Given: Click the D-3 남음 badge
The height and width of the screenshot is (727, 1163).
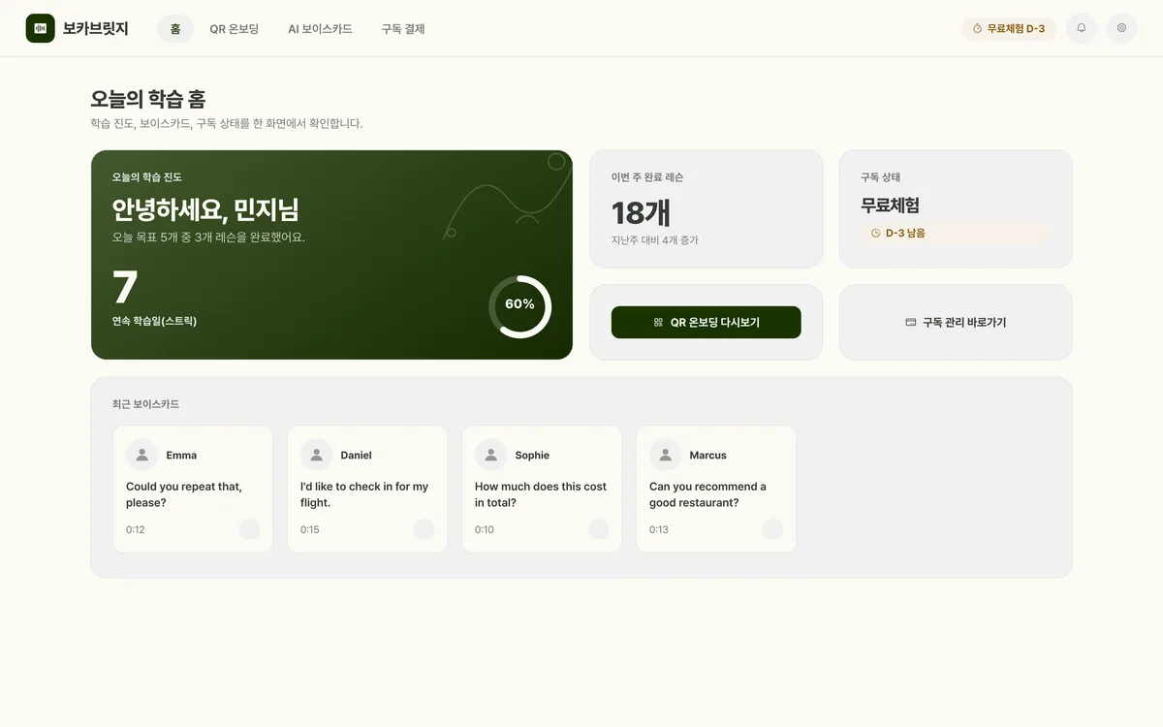Looking at the screenshot, I should [x=956, y=233].
